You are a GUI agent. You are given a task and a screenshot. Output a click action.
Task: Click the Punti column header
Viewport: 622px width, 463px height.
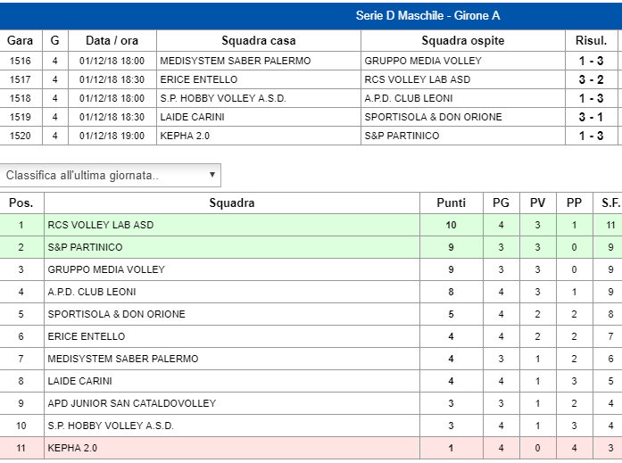(x=451, y=203)
